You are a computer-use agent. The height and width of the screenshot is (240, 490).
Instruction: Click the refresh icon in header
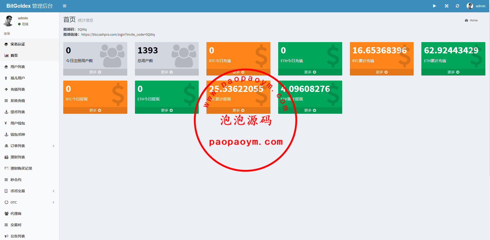pos(457,6)
